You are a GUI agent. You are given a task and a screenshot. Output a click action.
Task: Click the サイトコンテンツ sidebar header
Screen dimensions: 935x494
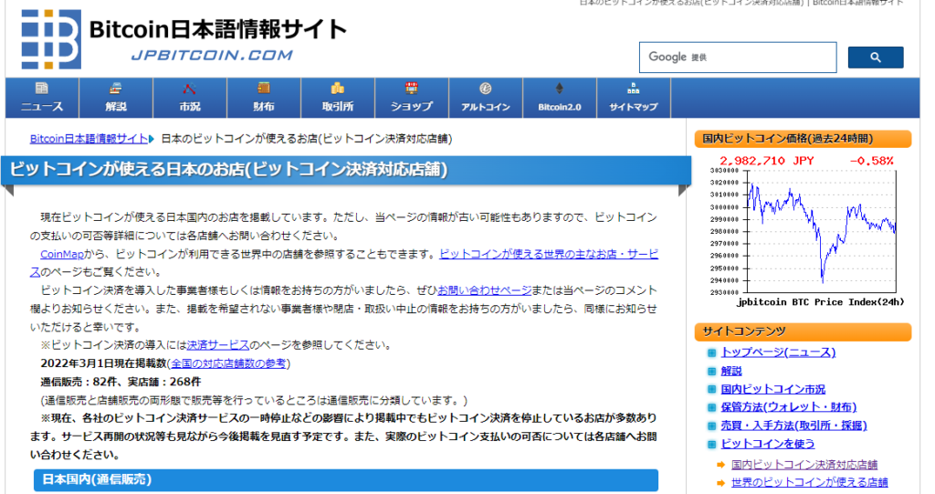pos(804,331)
